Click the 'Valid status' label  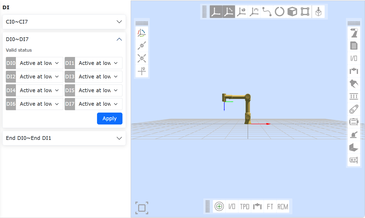coord(19,50)
